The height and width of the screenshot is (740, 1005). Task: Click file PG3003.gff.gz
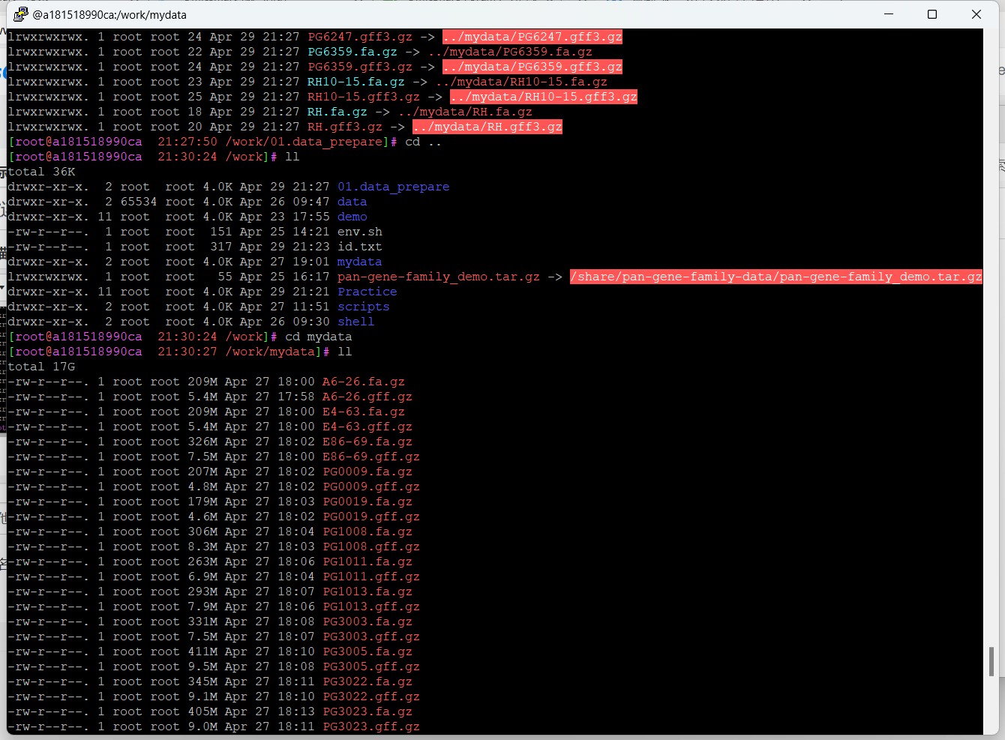click(x=370, y=637)
